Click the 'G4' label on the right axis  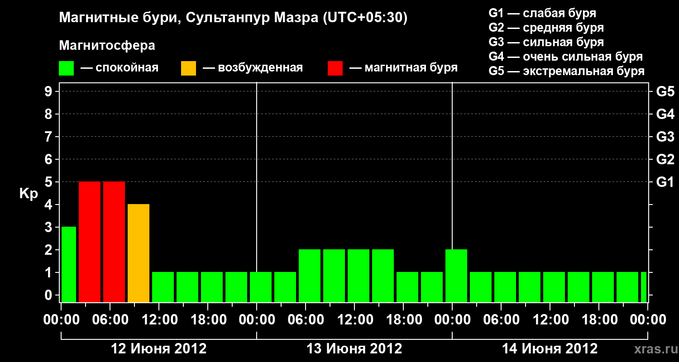click(x=665, y=114)
